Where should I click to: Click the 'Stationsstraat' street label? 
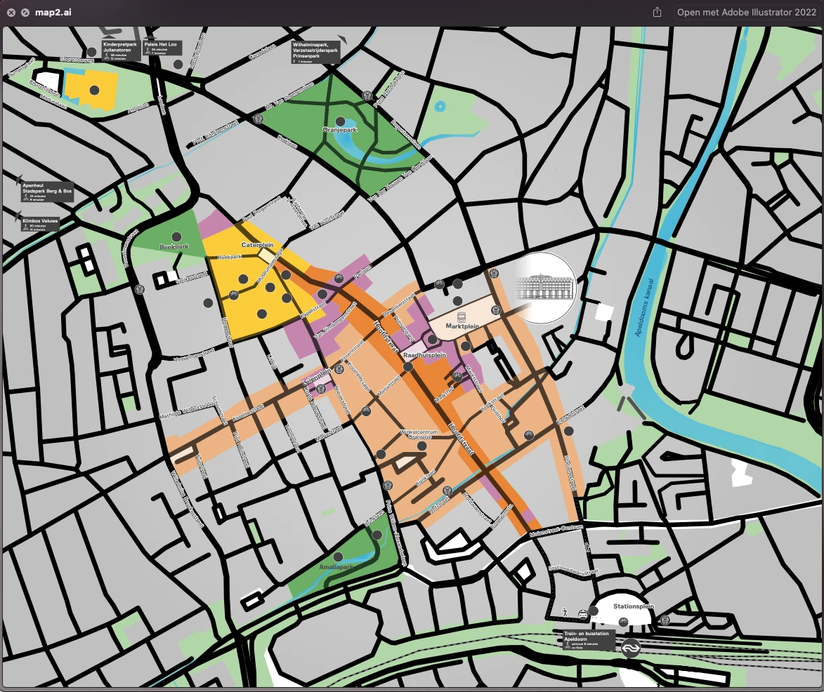coord(570,473)
